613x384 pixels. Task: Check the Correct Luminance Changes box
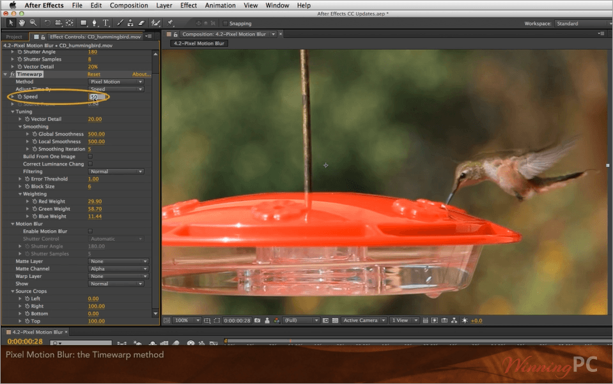[90, 164]
